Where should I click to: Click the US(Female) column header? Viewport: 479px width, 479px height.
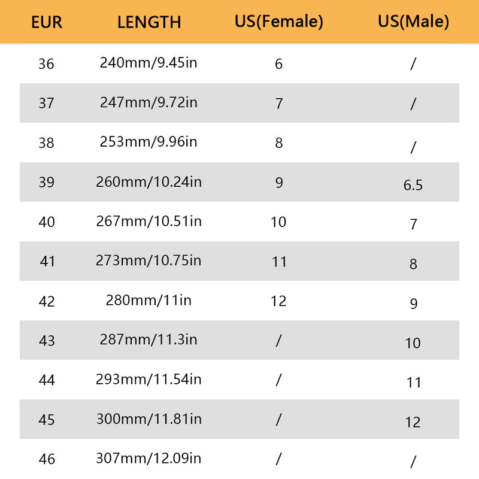(279, 22)
